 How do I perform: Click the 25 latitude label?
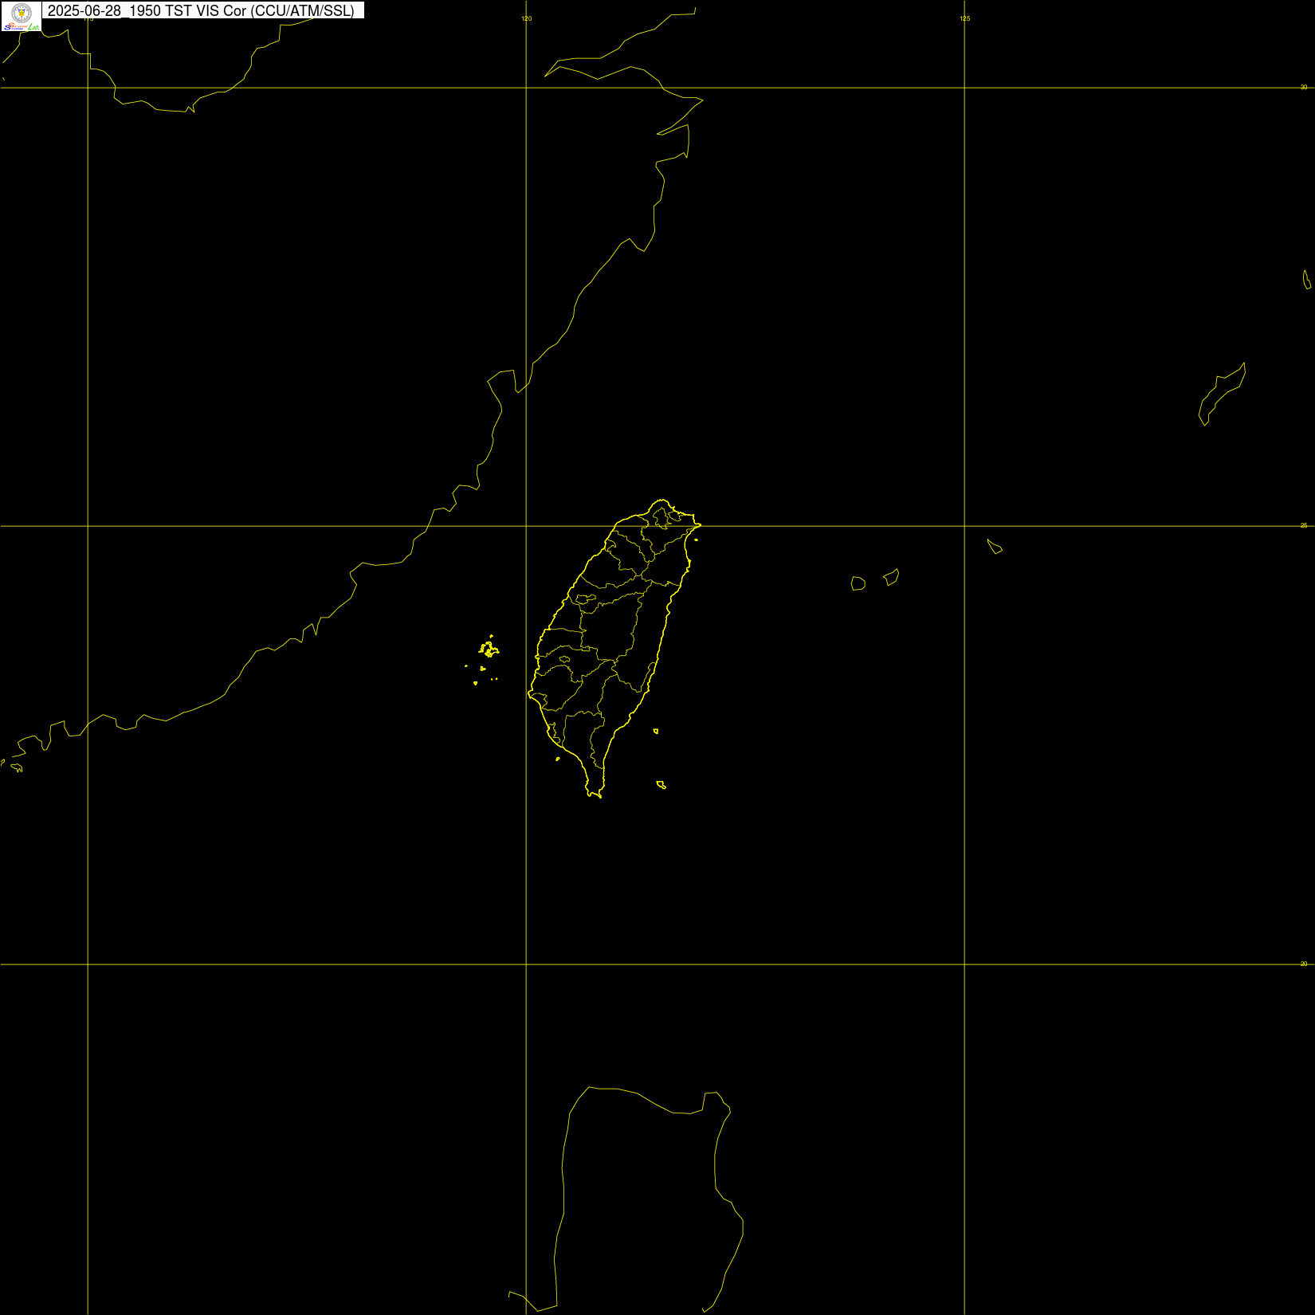click(1304, 525)
